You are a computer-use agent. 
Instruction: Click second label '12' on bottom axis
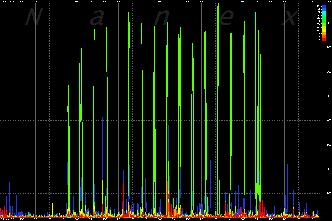point(118,219)
